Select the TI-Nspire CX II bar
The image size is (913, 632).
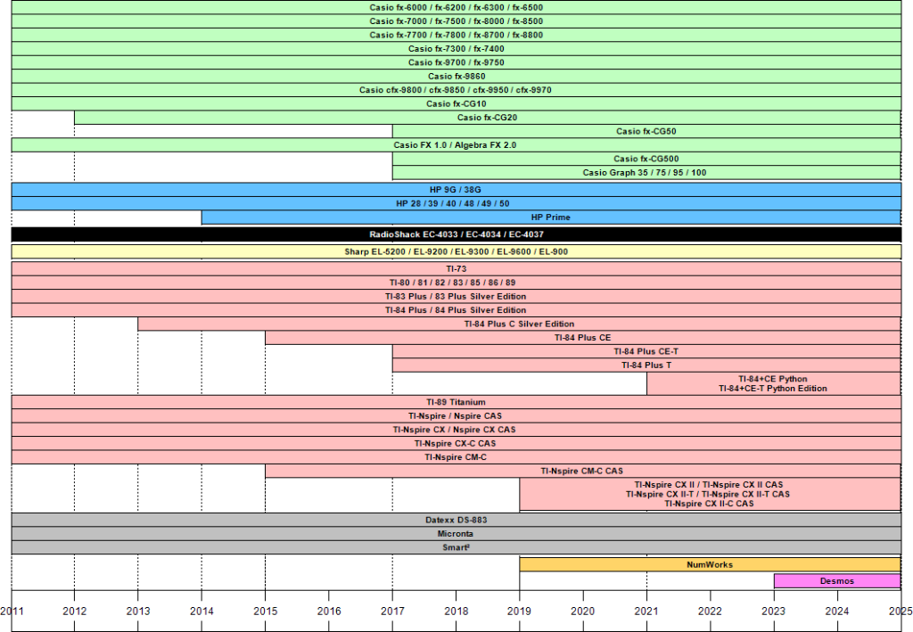tap(711, 495)
